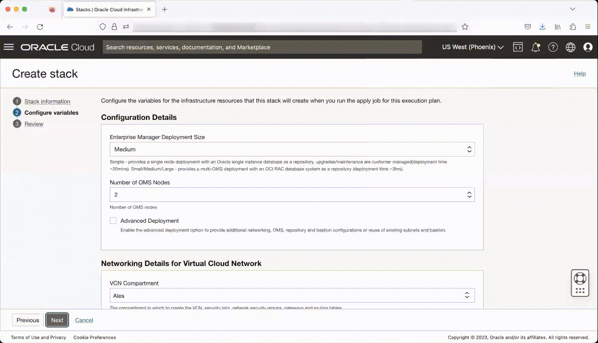Select the Stacks Oracle Cloud browser tab

110,9
